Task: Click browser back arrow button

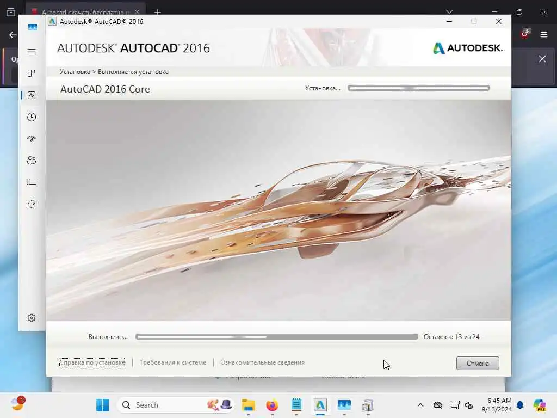Action: click(13, 35)
